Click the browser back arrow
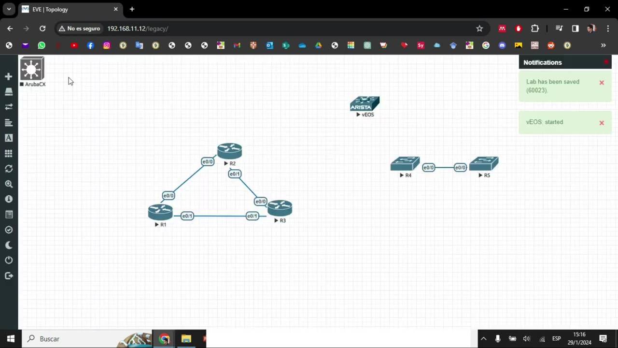 pos(10,29)
